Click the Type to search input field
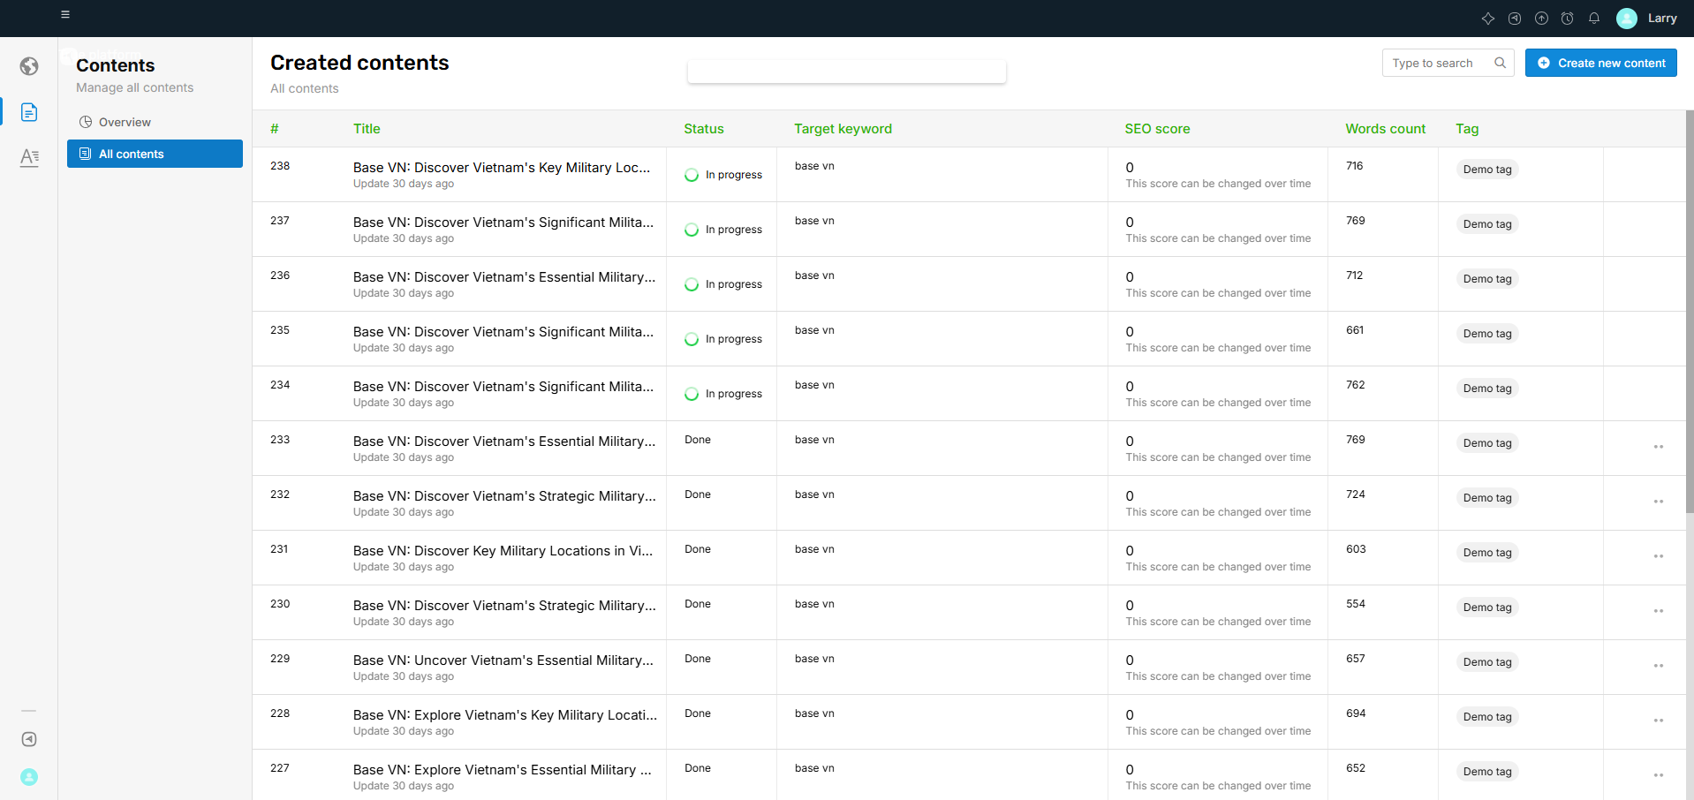This screenshot has height=800, width=1694. (x=1439, y=63)
